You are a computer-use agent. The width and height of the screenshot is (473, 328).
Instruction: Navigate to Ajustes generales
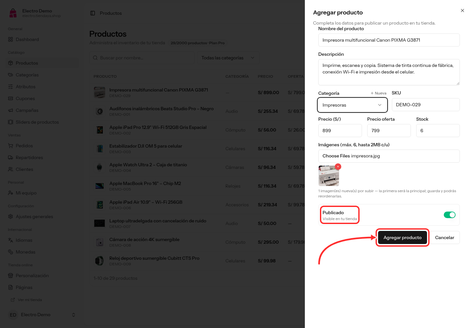pyautogui.click(x=42, y=216)
